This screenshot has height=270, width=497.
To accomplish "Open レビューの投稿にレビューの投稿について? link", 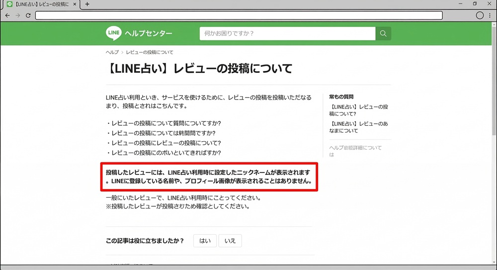I will point(166,143).
